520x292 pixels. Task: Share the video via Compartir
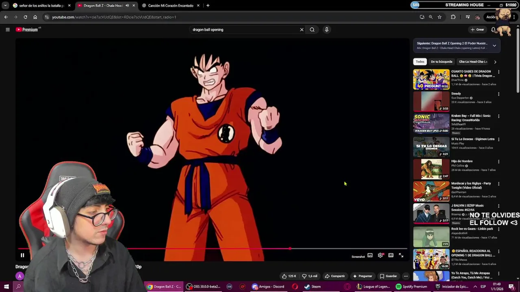coord(335,276)
